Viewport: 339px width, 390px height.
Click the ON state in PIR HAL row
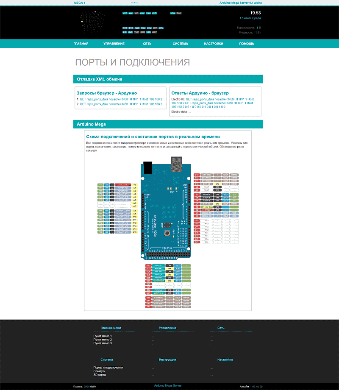point(169,269)
